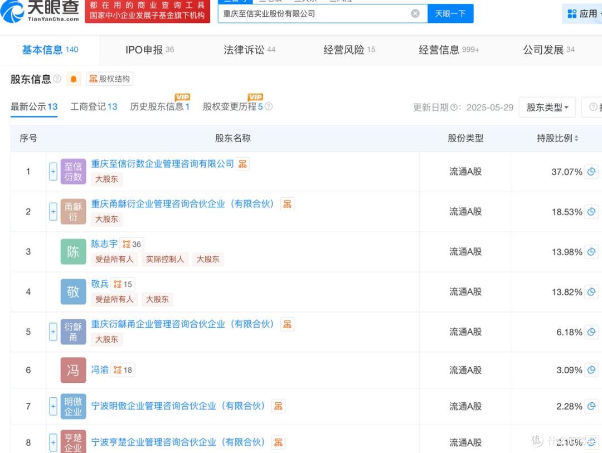
Task: Click the help icon next to 更新日期
Action: (x=454, y=108)
